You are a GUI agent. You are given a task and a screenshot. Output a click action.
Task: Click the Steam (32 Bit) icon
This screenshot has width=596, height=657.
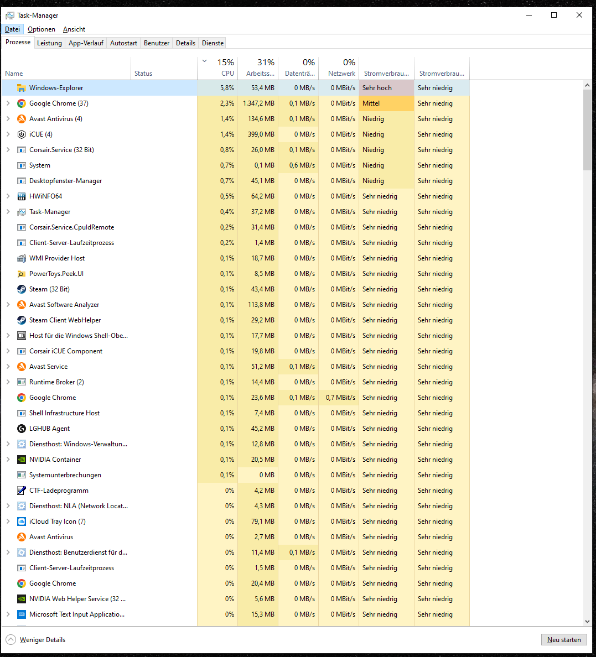[22, 290]
